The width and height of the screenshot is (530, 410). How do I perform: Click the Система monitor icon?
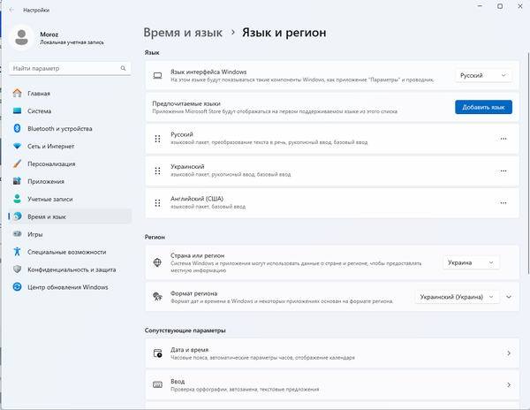(x=18, y=110)
